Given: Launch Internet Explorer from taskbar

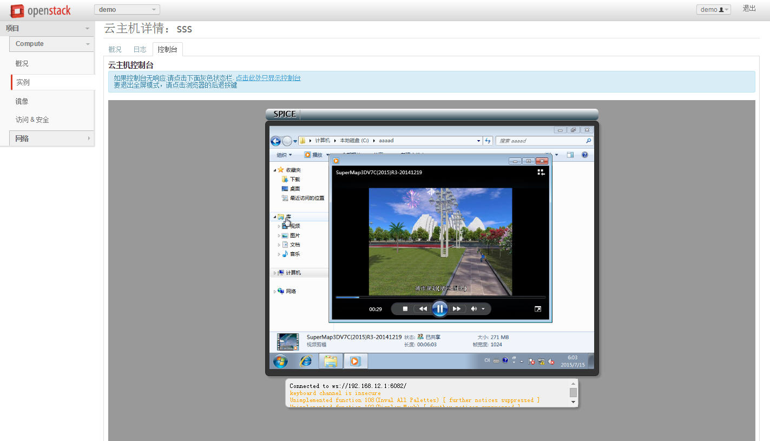Looking at the screenshot, I should pyautogui.click(x=306, y=361).
